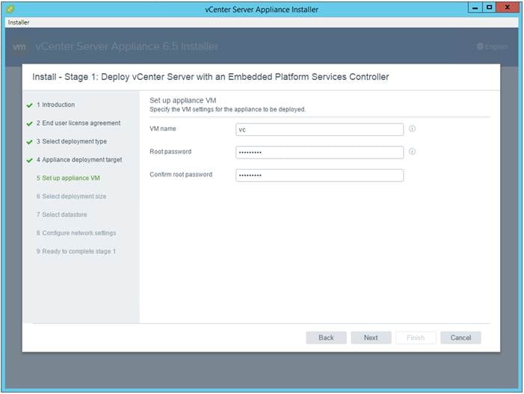Click the 'Install - Stage 1' dialog title
Viewport: 524px width, 394px height.
click(211, 77)
